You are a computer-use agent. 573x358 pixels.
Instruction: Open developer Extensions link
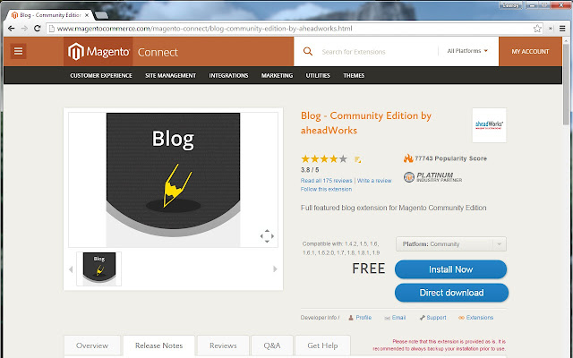(480, 318)
